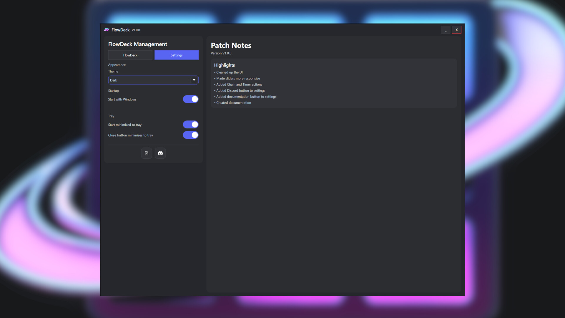Toggle Start minimized to tray switch
This screenshot has width=565, height=318.
point(191,125)
